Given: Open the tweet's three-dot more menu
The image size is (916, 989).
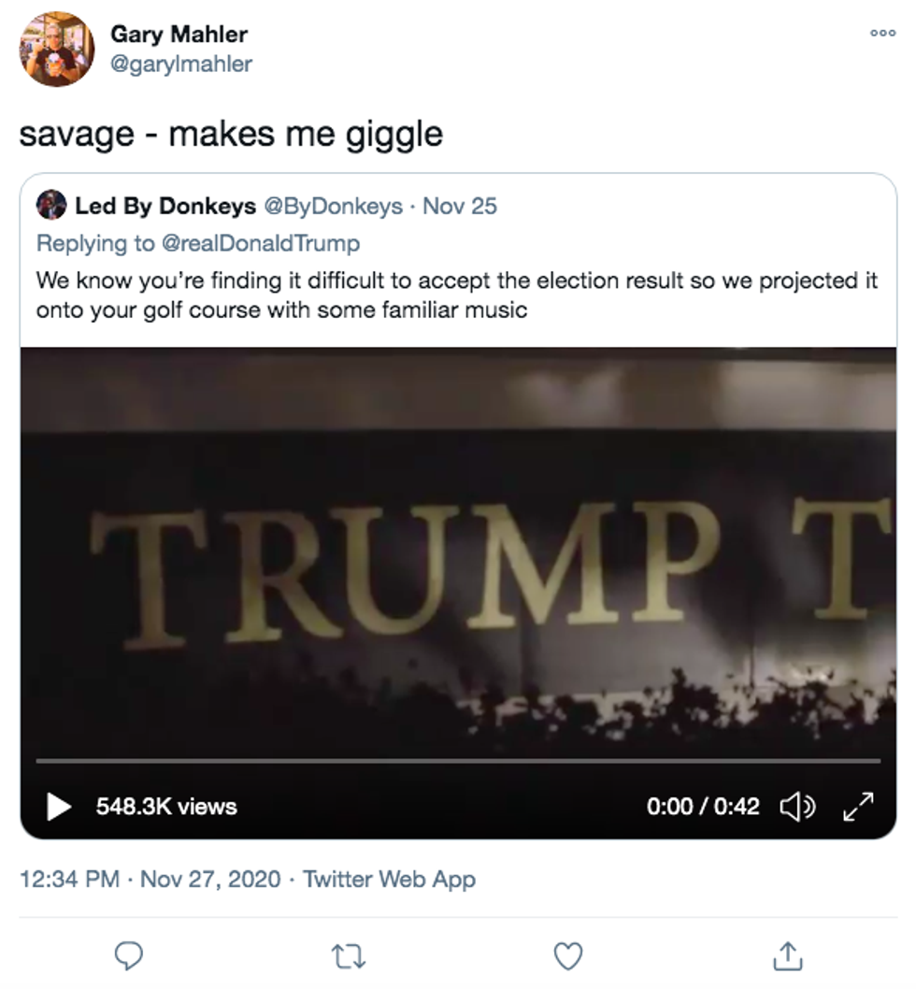Looking at the screenshot, I should click(882, 34).
